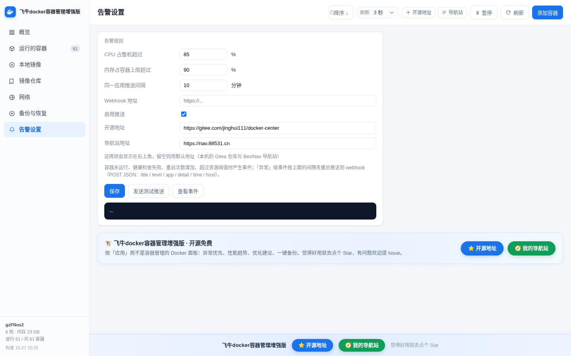This screenshot has height=356, width=571.
Task: Open 运行的容器 in sidebar
Action: tap(44, 49)
